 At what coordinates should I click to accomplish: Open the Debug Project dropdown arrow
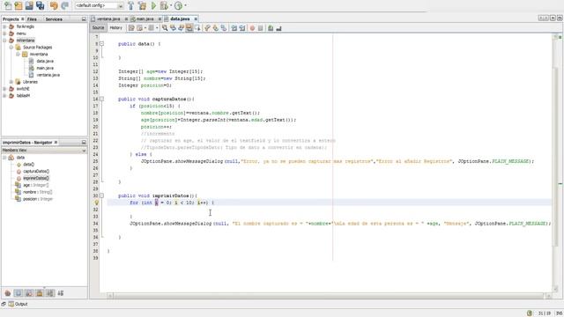170,6
